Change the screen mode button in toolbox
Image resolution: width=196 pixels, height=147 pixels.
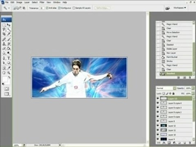(7, 94)
